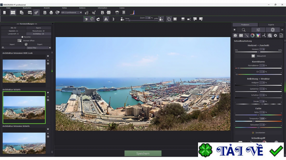Click the new project icon in main toolbar
286x160 pixels.
[5, 13]
